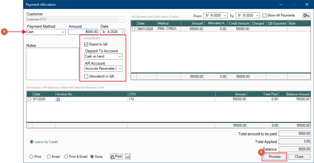Open invoice number 89 link

pos(58,99)
